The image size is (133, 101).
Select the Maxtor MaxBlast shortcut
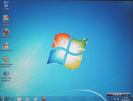tap(6, 20)
